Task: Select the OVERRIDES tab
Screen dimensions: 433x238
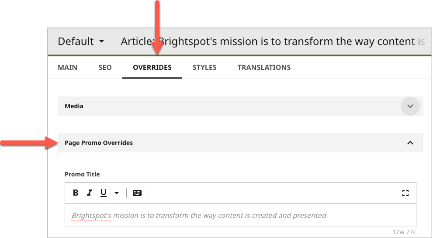Action: [152, 68]
